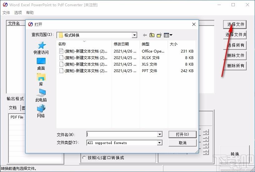Image resolution: width=255 pixels, height=172 pixels.
Task: Open Desktop (桌面) location
Action: 41,64
